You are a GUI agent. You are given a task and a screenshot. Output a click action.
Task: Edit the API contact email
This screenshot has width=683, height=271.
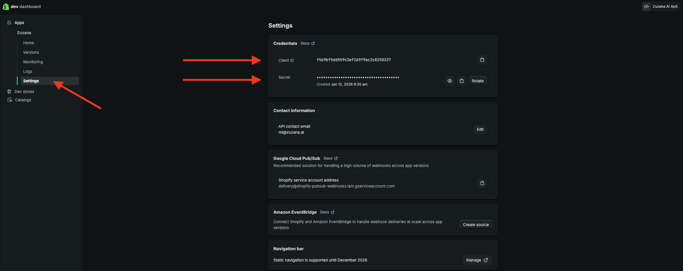pos(480,129)
